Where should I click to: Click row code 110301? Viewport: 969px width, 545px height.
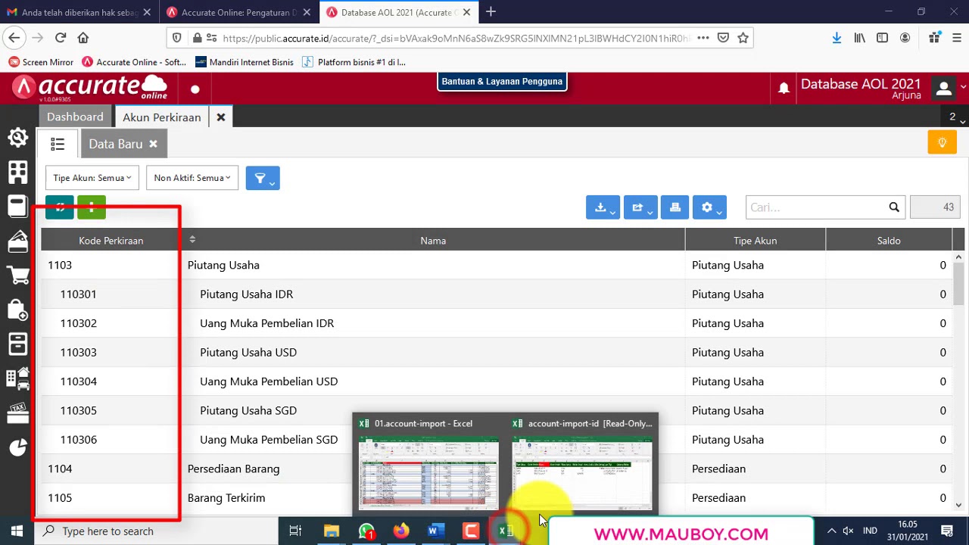[79, 294]
